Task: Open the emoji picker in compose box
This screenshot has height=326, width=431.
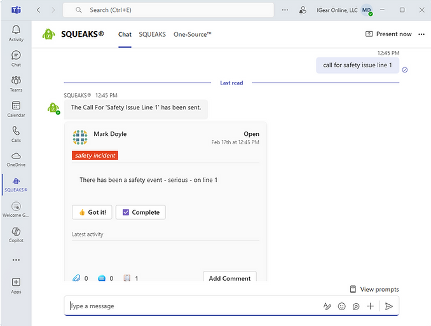Action: click(341, 306)
